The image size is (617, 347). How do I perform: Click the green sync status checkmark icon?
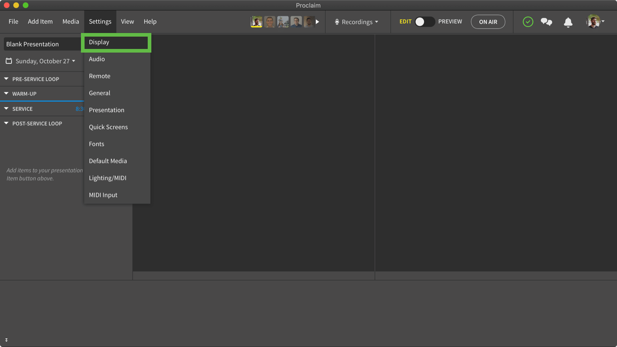[x=528, y=22]
